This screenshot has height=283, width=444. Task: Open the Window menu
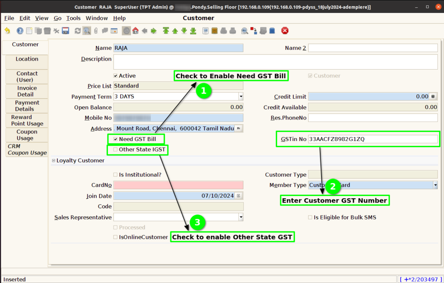[x=97, y=18]
